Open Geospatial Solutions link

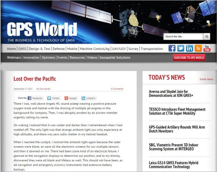pyautogui.click(x=115, y=57)
